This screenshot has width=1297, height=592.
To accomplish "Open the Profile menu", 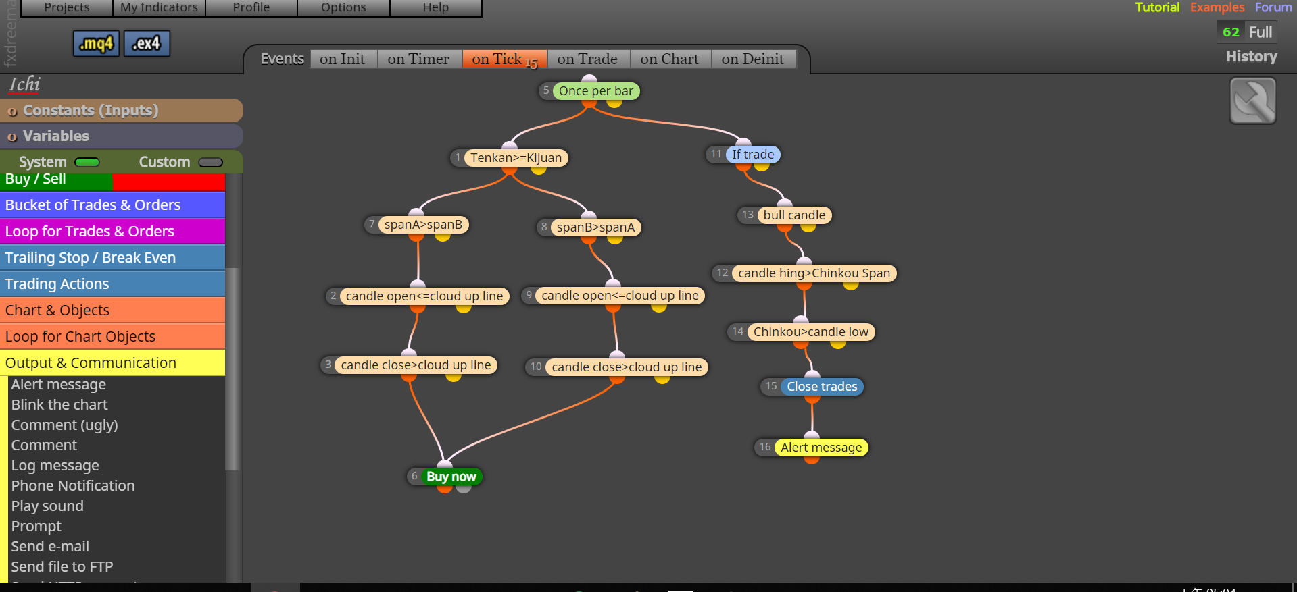I will 251,7.
